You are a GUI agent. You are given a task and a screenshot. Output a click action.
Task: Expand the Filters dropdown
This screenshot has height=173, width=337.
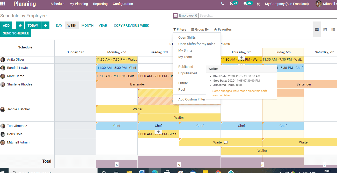coord(180,29)
